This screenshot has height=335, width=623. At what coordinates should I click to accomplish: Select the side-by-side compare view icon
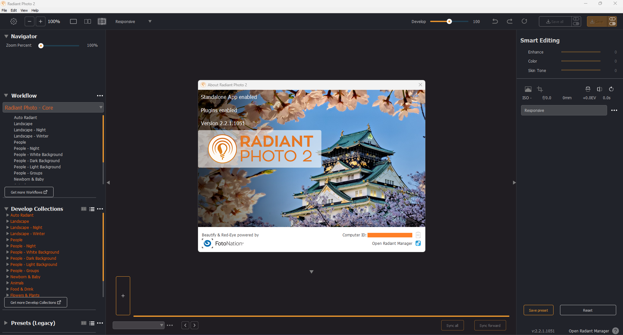point(88,21)
